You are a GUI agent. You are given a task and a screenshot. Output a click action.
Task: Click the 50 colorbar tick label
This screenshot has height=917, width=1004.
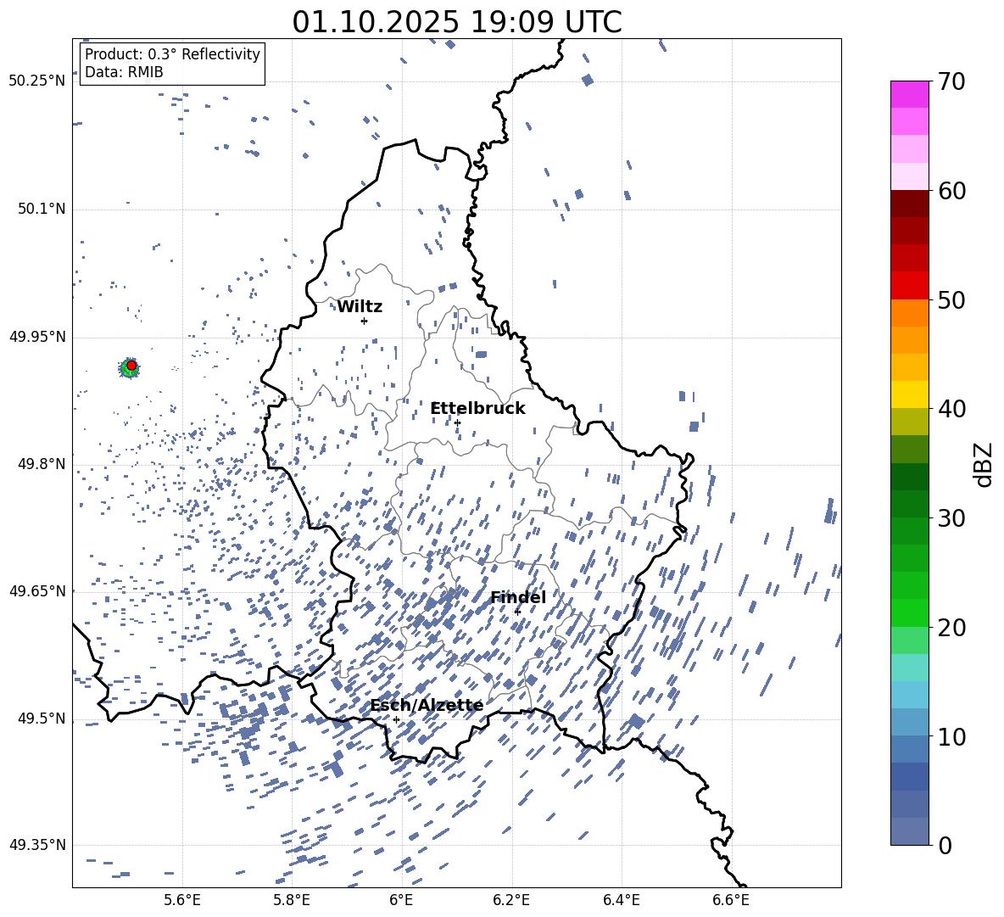coord(952,300)
